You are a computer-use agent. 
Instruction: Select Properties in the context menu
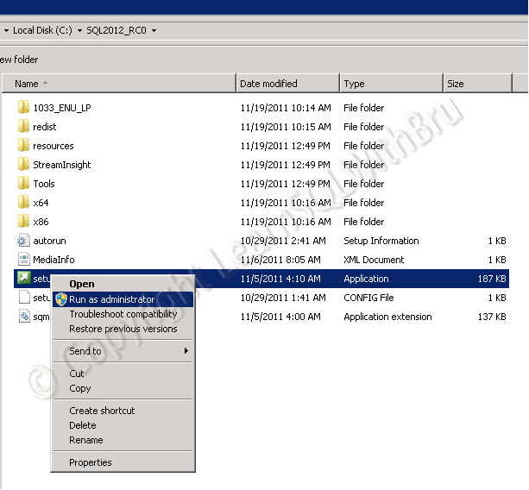click(91, 462)
